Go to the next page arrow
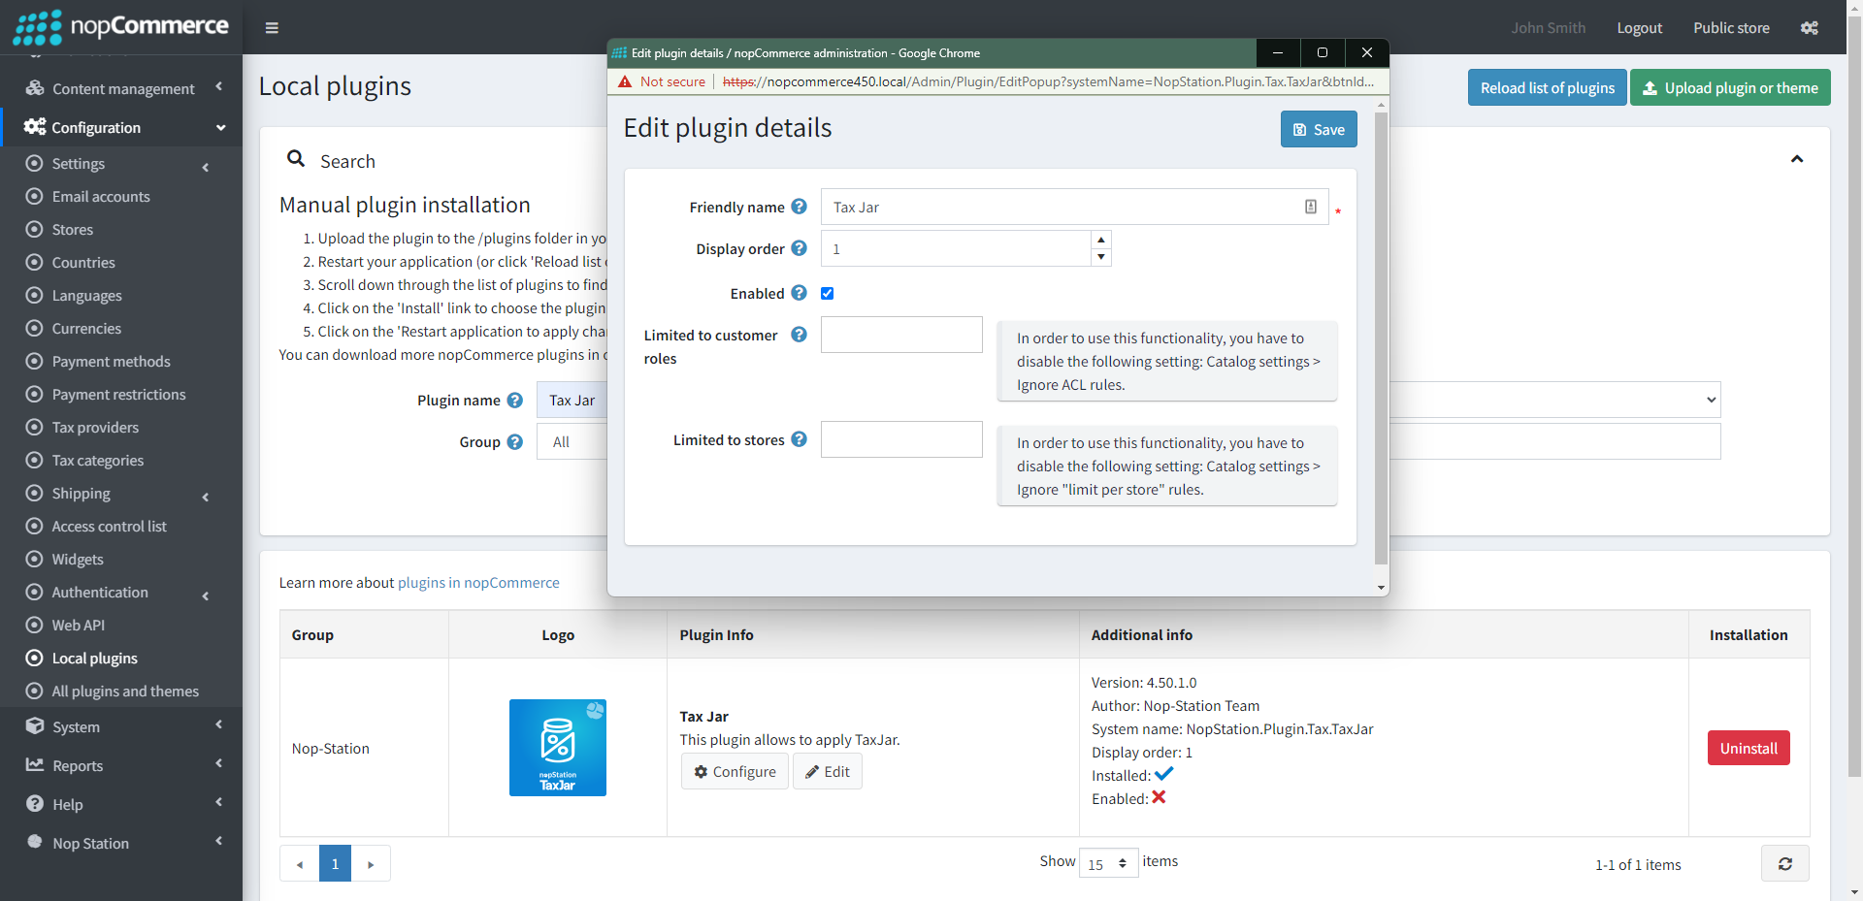The width and height of the screenshot is (1863, 901). pyautogui.click(x=371, y=863)
